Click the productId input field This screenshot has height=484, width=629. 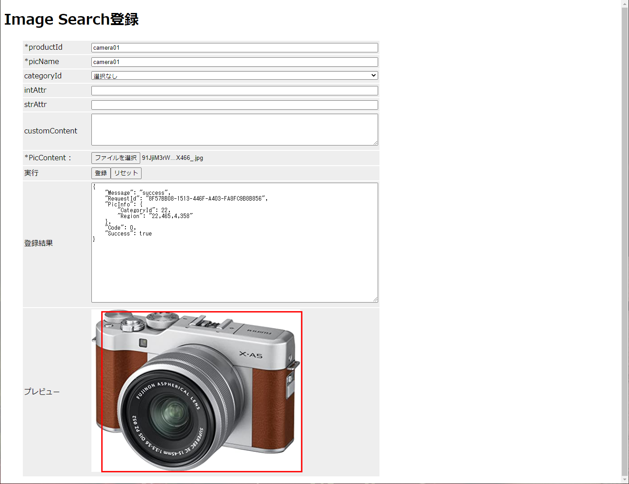click(234, 47)
